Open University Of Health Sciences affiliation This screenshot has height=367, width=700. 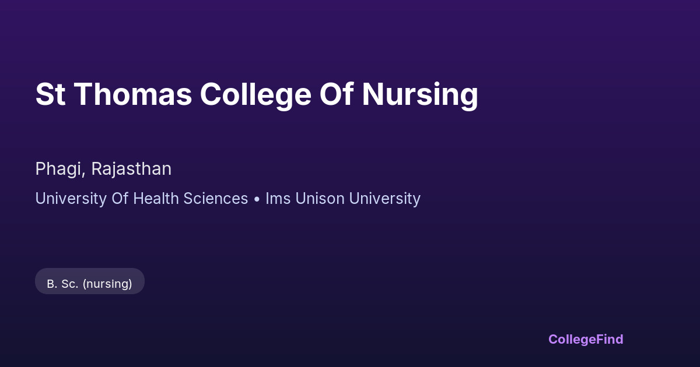coord(142,199)
